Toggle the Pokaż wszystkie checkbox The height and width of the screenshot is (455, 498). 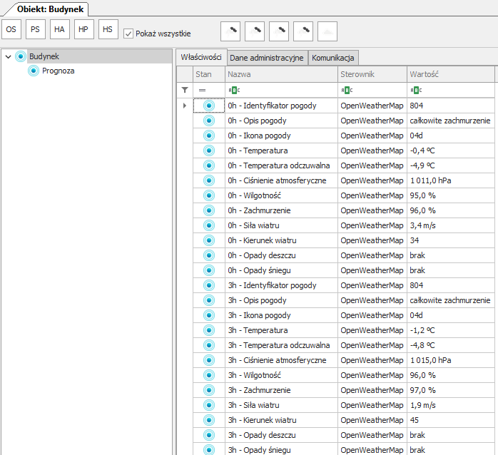pyautogui.click(x=128, y=34)
